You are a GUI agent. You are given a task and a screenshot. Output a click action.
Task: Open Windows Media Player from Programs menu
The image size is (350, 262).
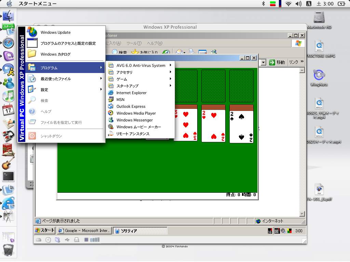tap(136, 113)
